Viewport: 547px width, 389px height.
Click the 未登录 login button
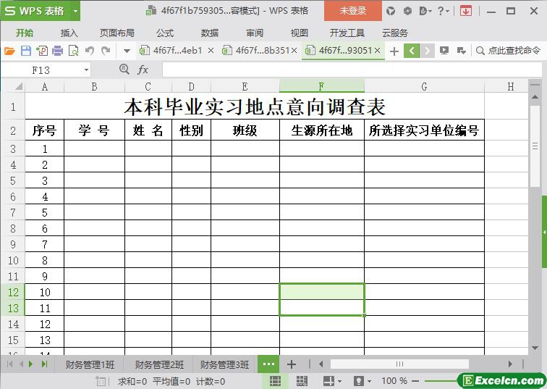tap(353, 11)
